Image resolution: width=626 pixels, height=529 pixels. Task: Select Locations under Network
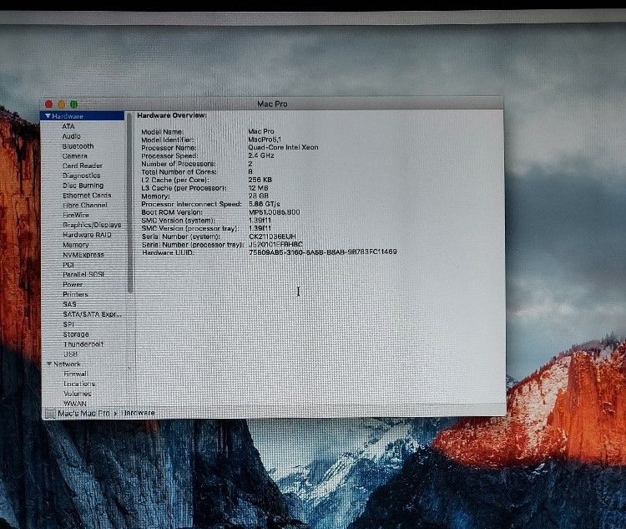click(x=79, y=384)
